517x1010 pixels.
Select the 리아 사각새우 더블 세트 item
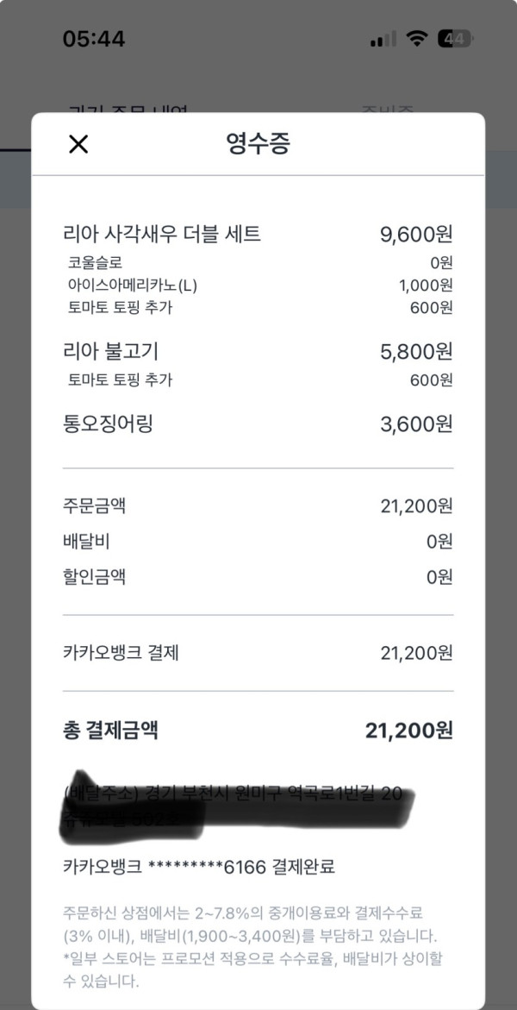tap(162, 234)
